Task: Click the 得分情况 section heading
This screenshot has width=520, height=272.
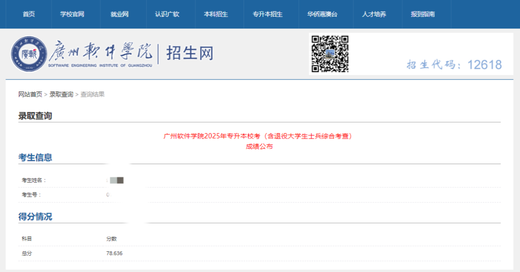Action: pos(35,217)
